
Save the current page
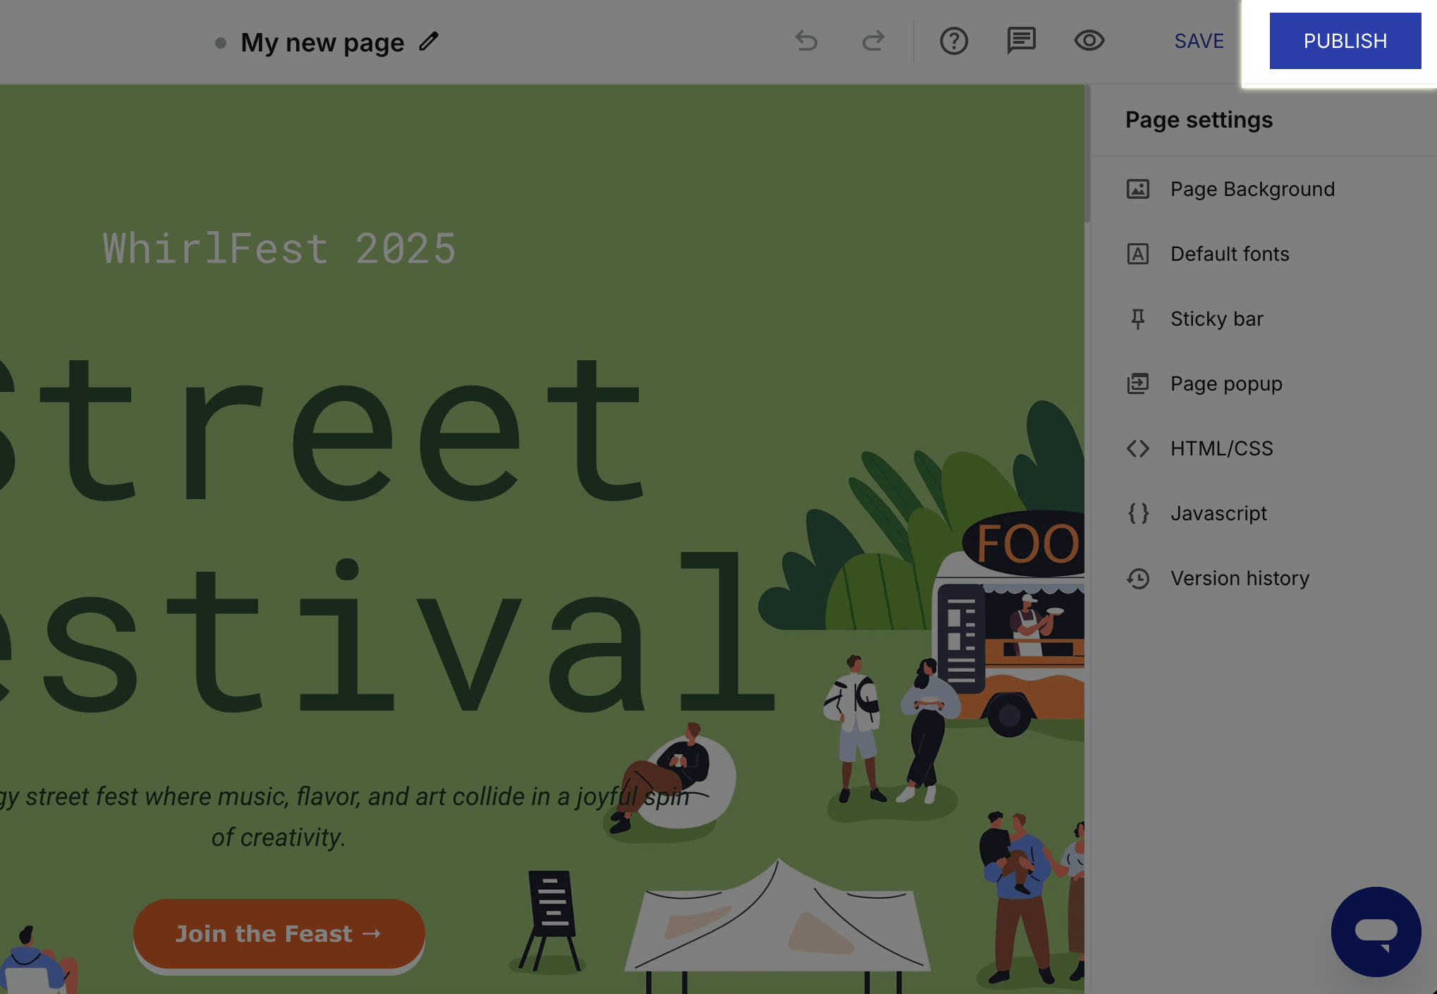(1199, 41)
